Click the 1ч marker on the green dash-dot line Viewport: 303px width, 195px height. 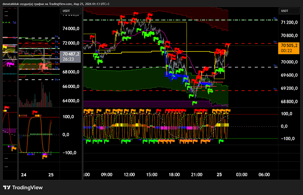coord(275,20)
